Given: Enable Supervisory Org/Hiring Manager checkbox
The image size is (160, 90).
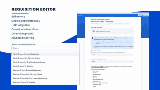Looking at the screenshot, I should point(92,83).
